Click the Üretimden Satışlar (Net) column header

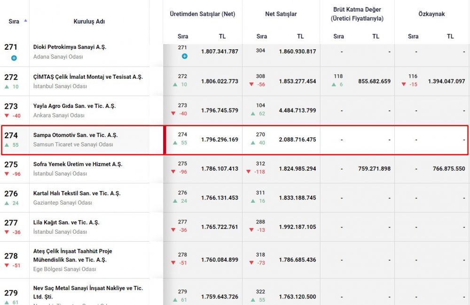click(x=202, y=14)
